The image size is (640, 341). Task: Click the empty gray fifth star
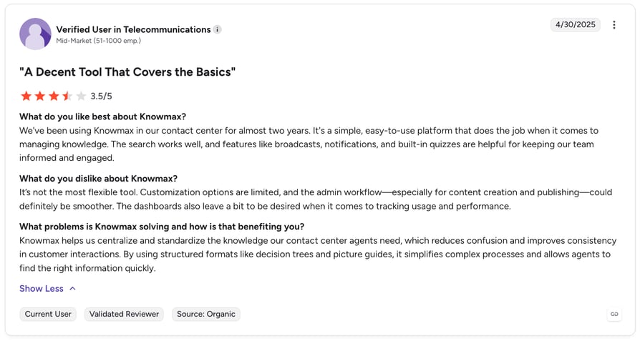coord(81,96)
